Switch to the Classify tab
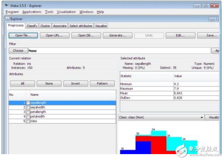The image size is (224, 160). [32, 26]
